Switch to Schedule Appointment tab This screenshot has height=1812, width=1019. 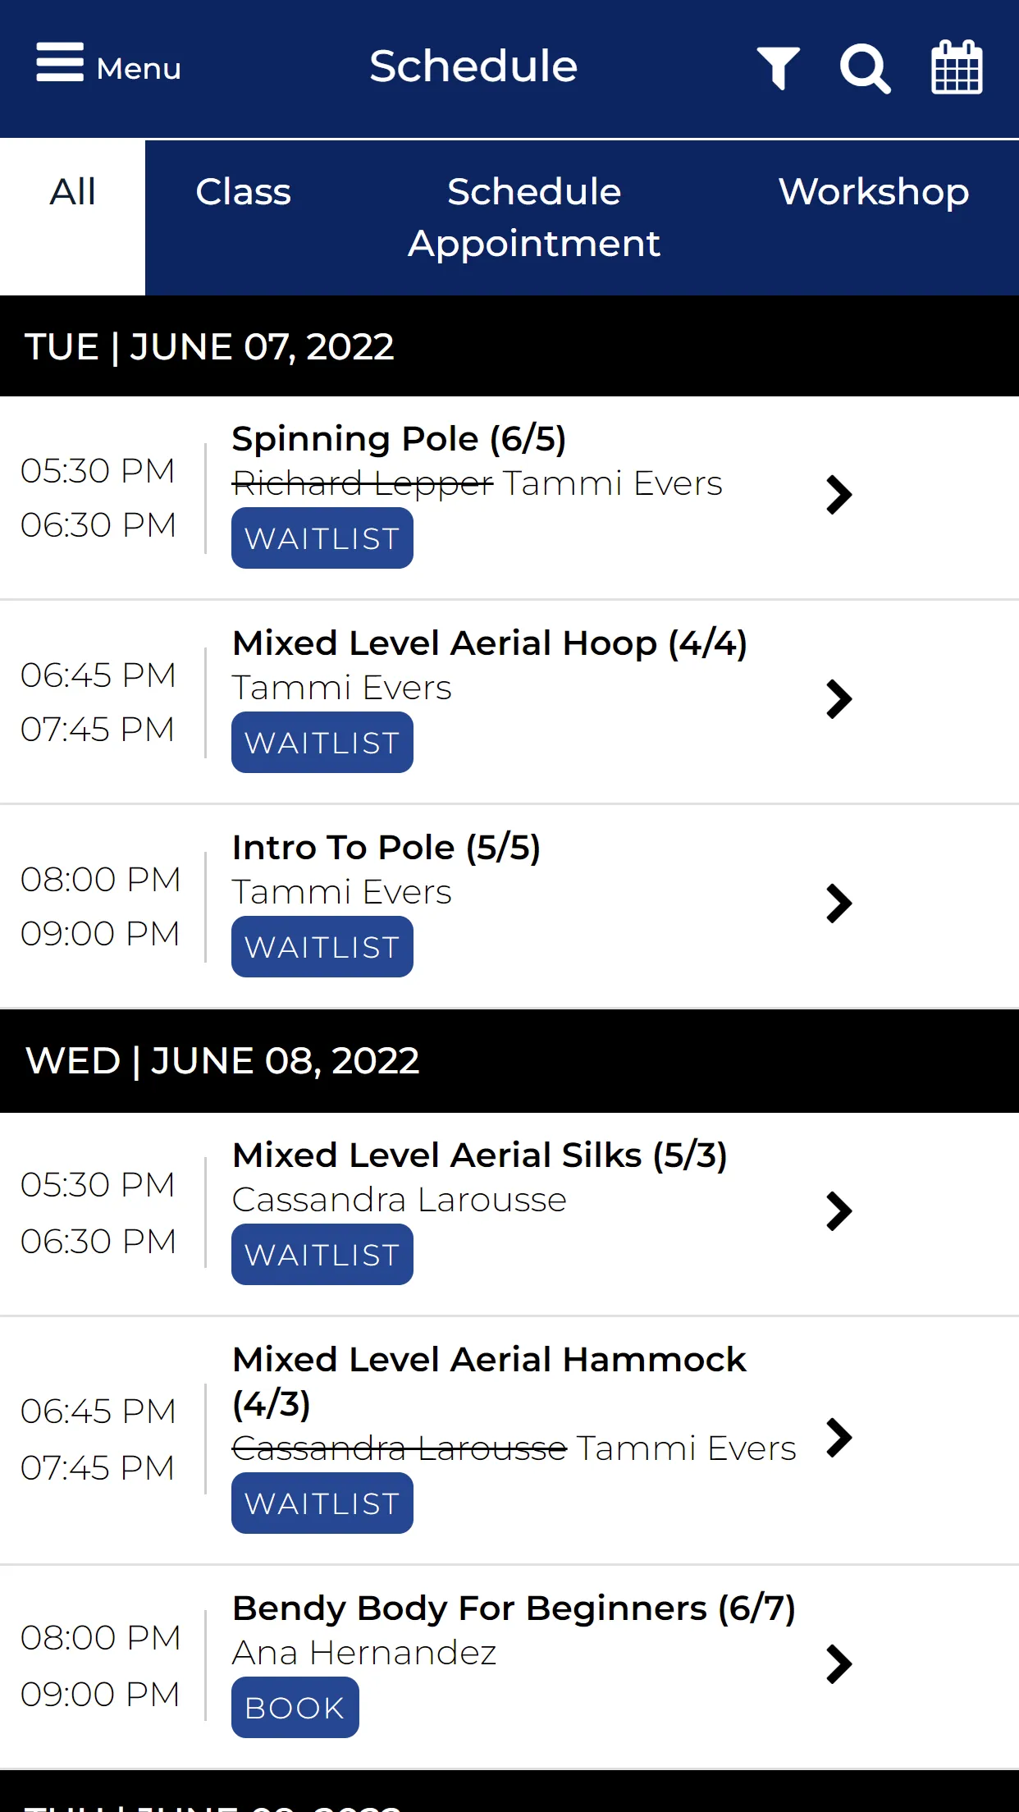(534, 217)
